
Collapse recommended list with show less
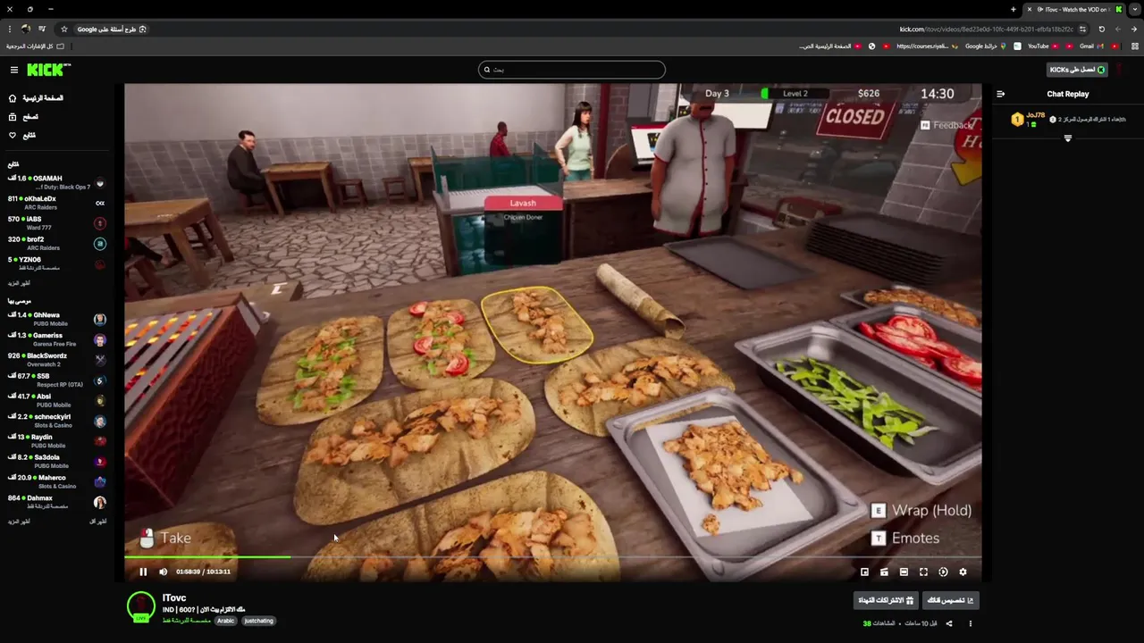click(x=97, y=522)
